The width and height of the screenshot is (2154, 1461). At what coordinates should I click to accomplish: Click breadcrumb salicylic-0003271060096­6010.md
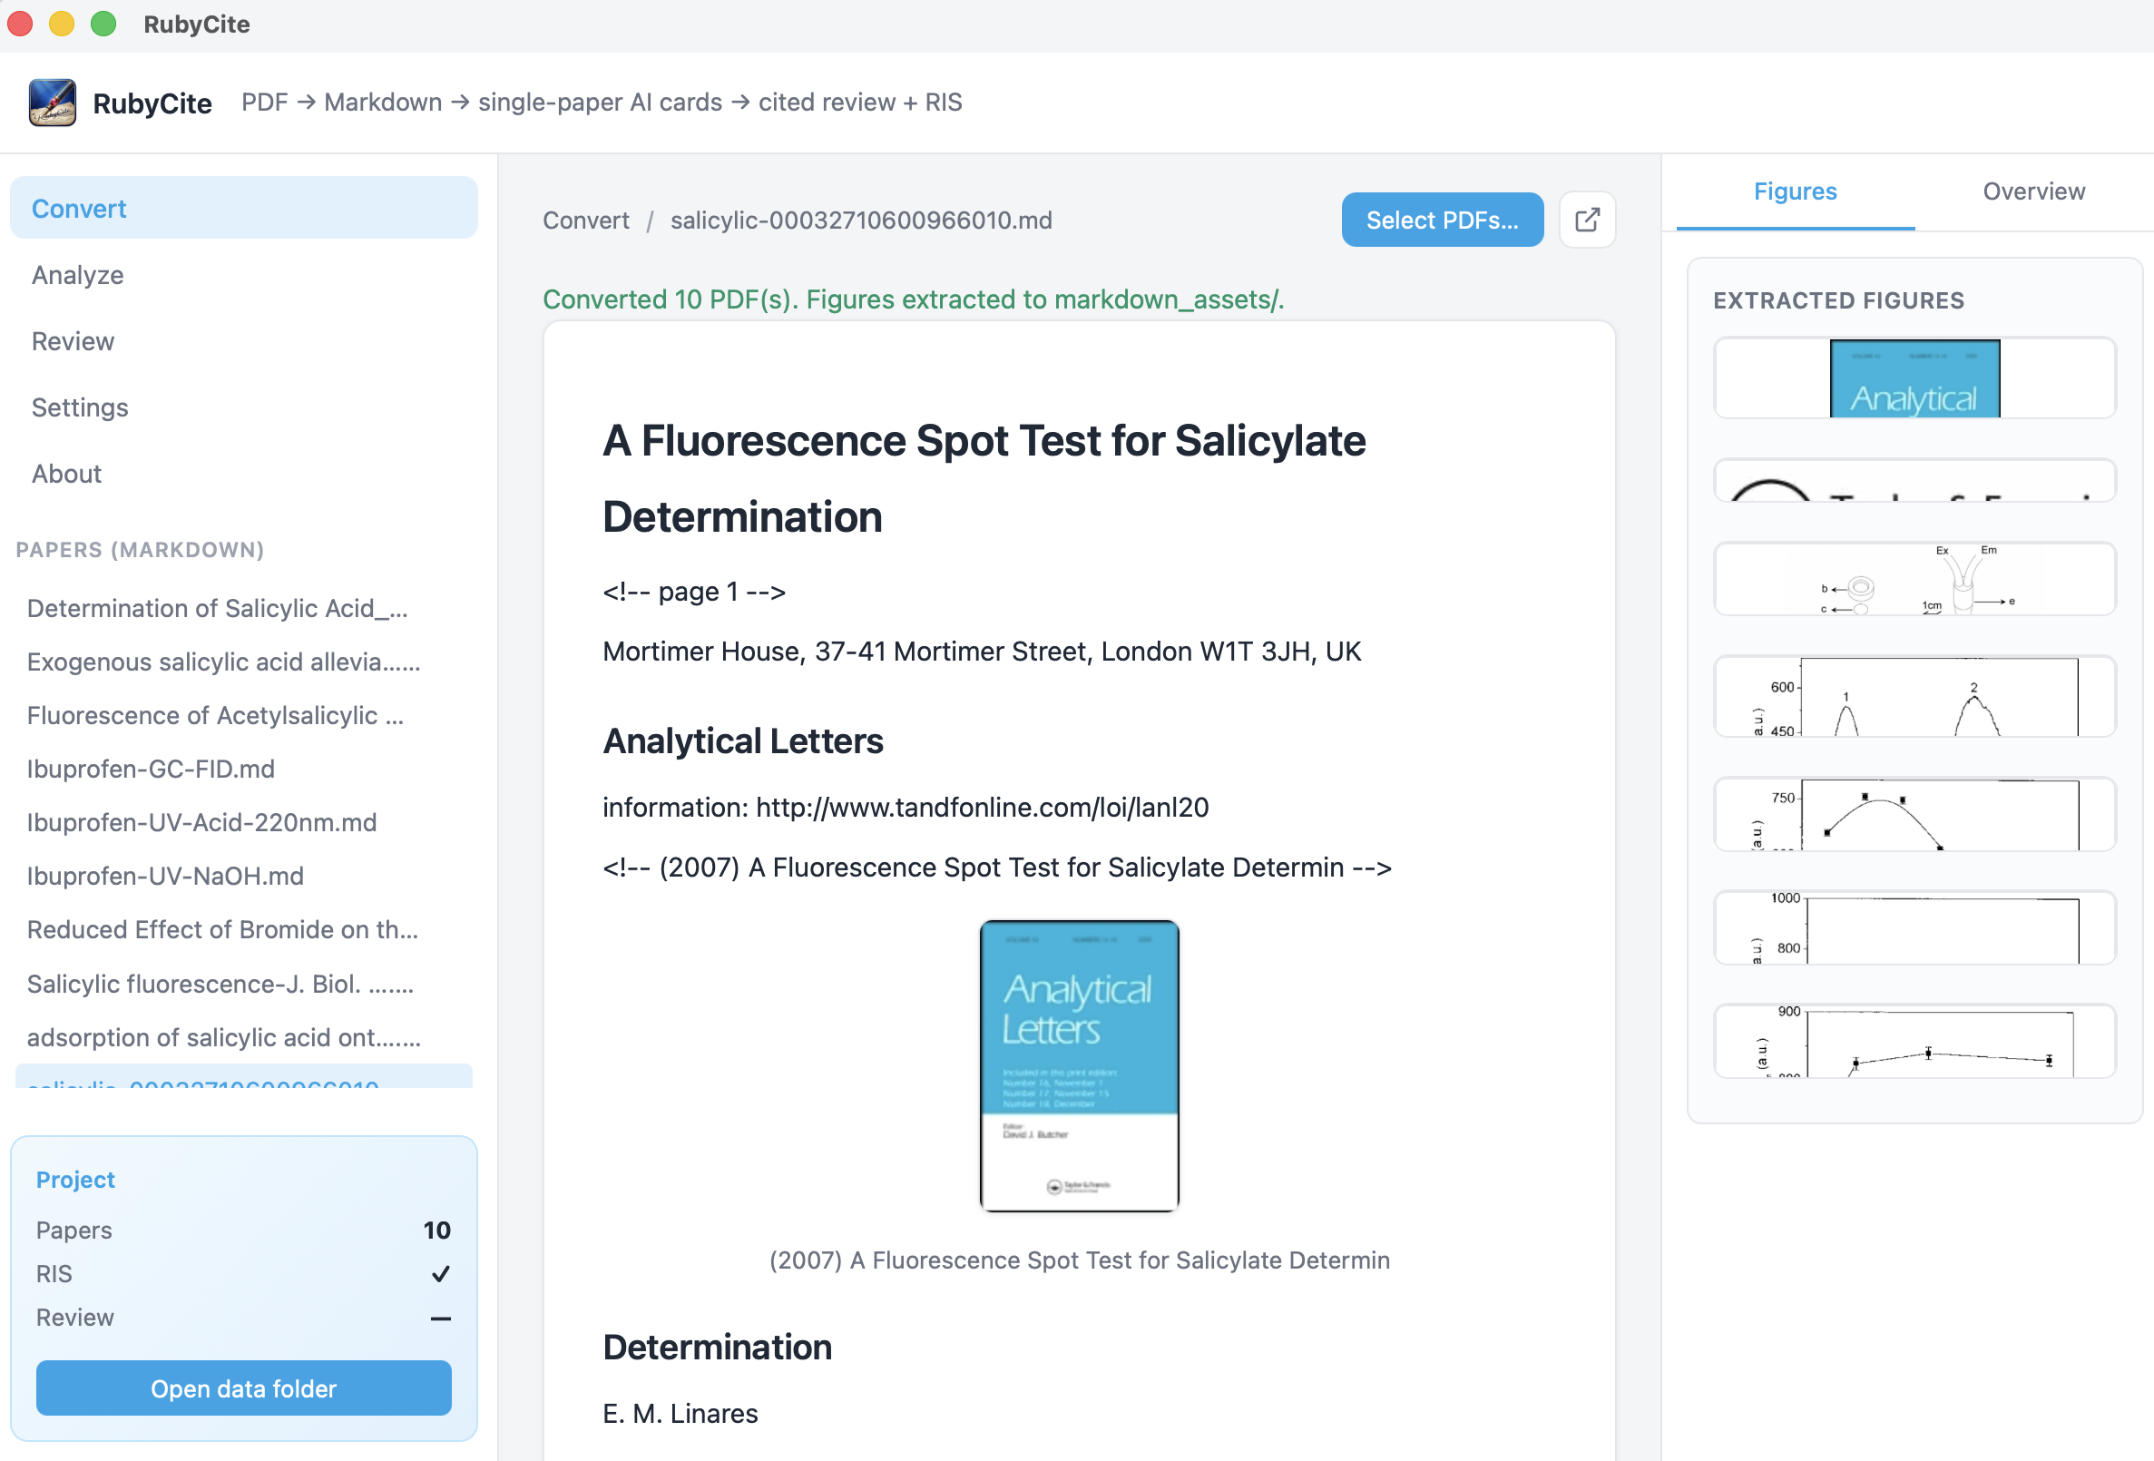[861, 220]
